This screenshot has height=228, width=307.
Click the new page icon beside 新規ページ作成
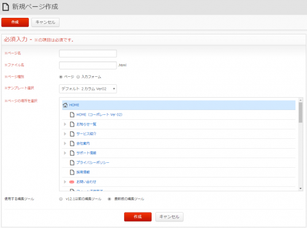(6, 7)
